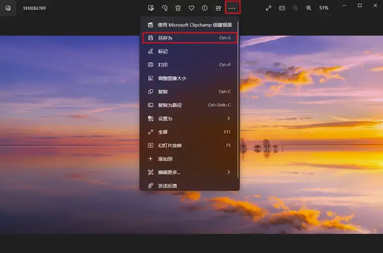Open the Edit image tool

(151, 8)
